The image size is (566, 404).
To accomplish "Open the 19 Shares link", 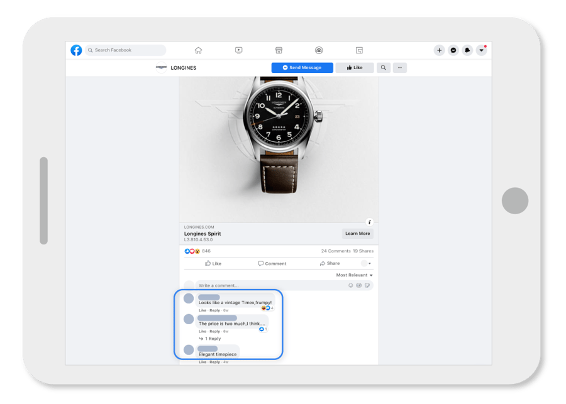I will [363, 251].
